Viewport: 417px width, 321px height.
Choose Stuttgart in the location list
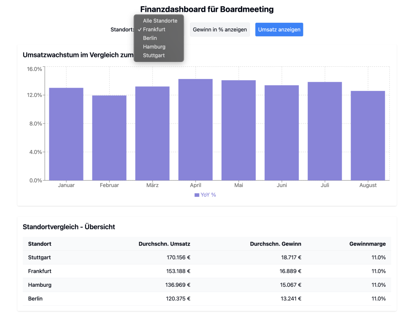pos(159,55)
